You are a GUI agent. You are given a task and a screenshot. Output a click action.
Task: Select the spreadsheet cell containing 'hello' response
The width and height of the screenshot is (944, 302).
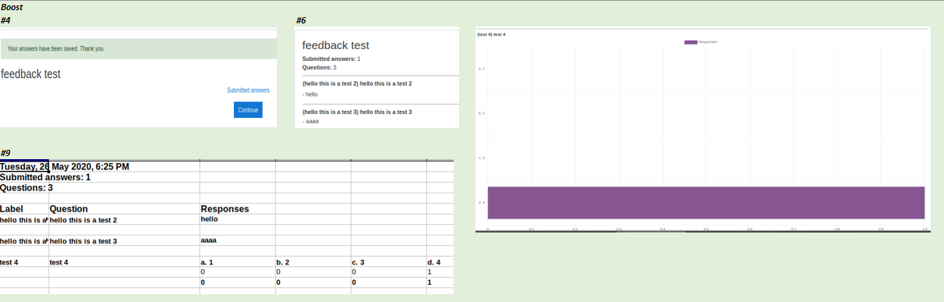tap(238, 219)
